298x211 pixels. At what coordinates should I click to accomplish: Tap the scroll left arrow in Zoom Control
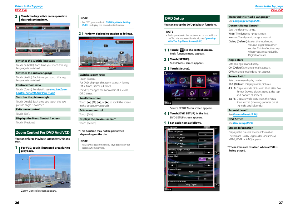coord(90,53)
